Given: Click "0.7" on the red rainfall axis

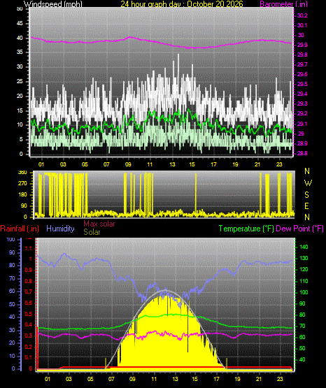Looking at the screenshot, I should pyautogui.click(x=29, y=292).
